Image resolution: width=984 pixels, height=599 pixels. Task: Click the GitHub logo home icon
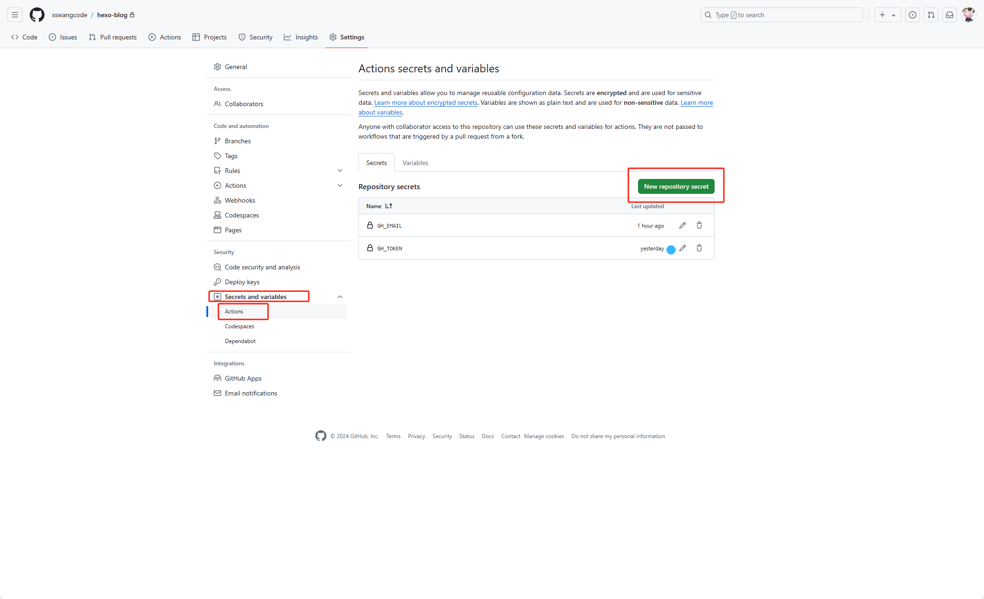click(x=37, y=15)
